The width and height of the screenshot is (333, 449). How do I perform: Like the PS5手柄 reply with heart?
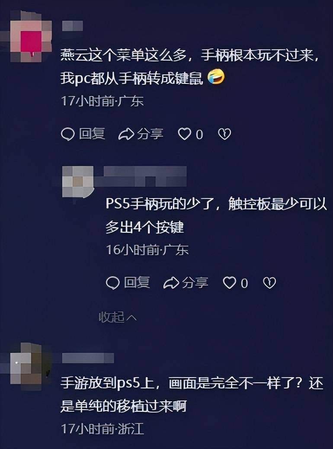(229, 283)
